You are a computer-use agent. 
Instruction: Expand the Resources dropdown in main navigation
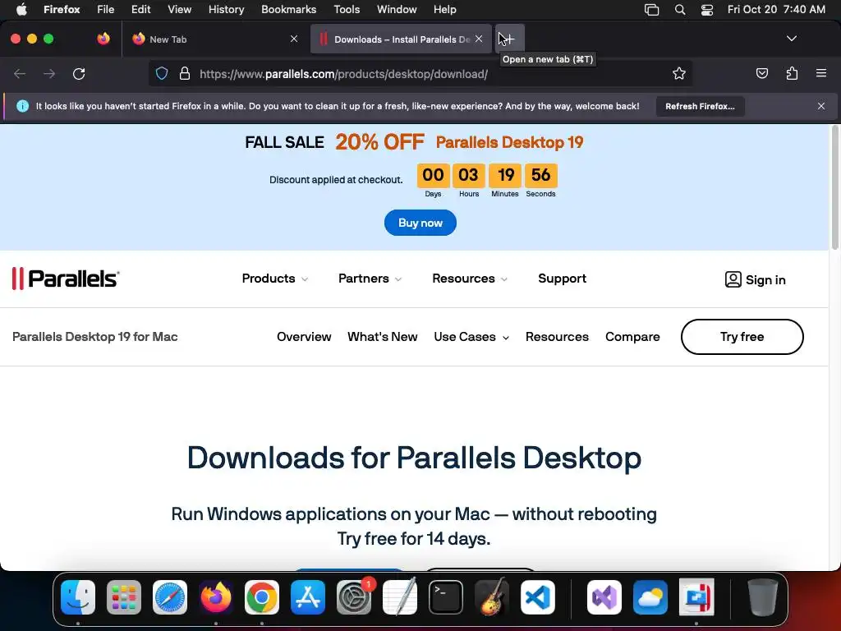470,279
